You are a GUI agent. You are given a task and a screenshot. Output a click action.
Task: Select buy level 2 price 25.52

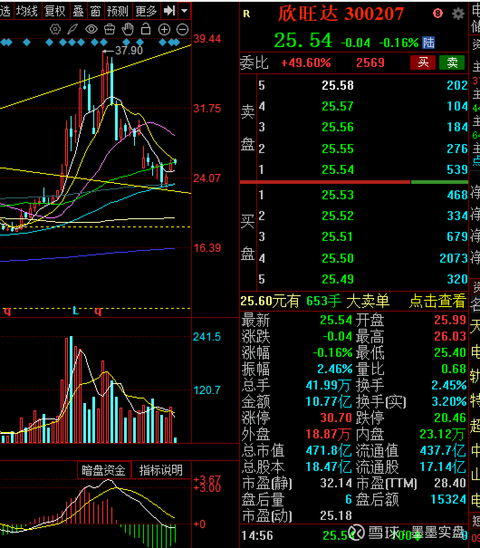click(x=337, y=216)
